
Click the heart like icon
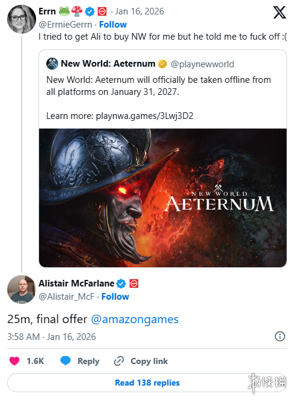(14, 361)
